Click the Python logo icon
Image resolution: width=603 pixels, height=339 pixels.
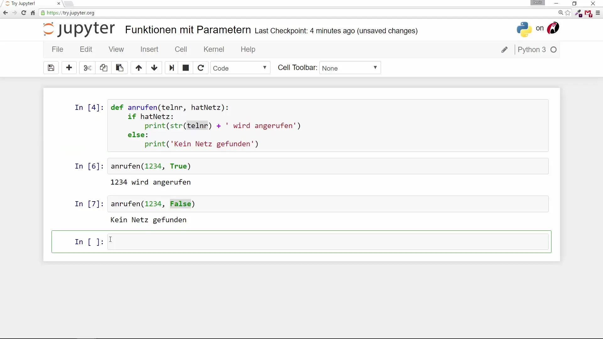tap(524, 29)
